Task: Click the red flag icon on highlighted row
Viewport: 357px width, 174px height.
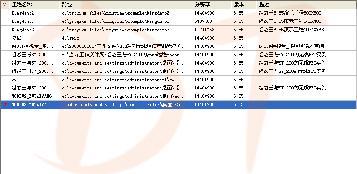Action: 5,104
